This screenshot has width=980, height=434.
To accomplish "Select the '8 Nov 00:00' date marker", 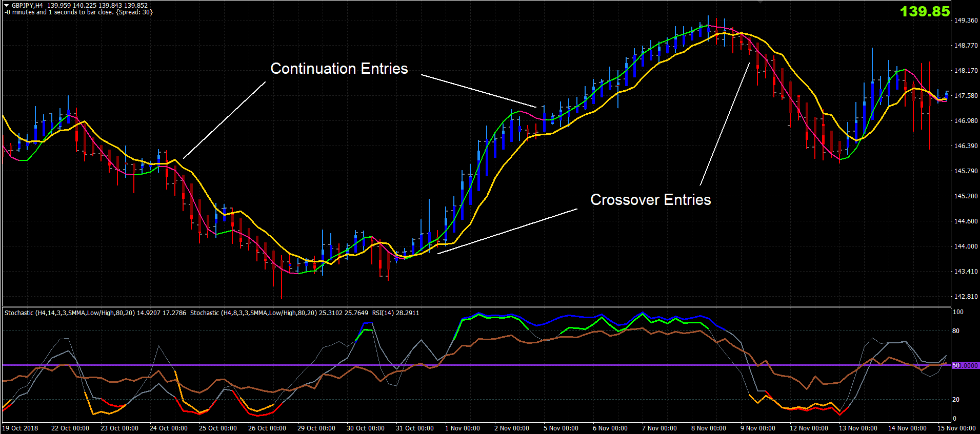I will [x=709, y=428].
